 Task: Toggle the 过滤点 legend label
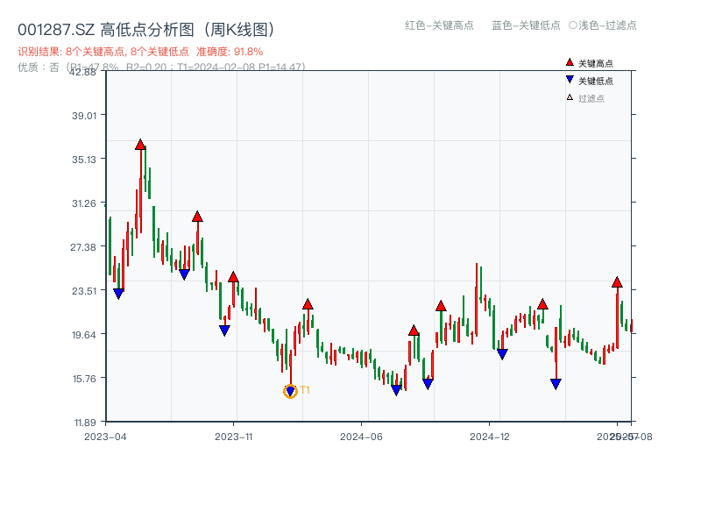pyautogui.click(x=591, y=98)
